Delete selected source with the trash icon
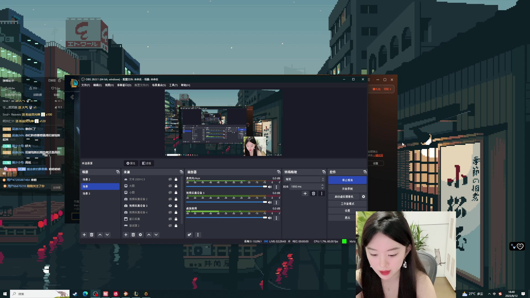The height and width of the screenshot is (298, 530). (133, 235)
